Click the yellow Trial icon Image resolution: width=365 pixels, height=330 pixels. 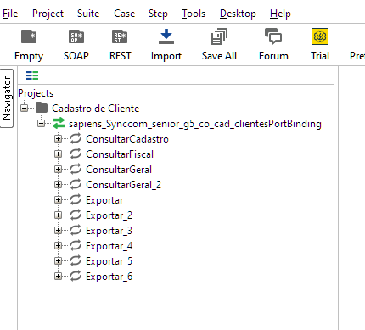click(x=320, y=36)
